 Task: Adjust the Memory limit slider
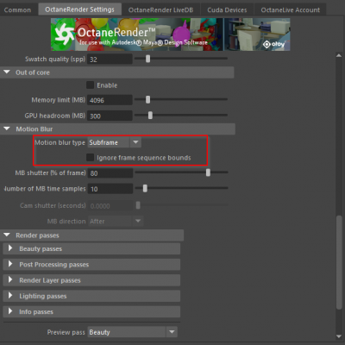point(147,99)
